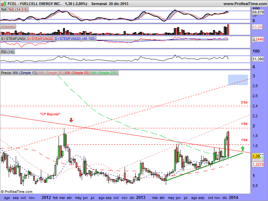Open SYSTEMFUNGI3 (40 100) label
This screenshot has height=201, width=268.
pos(75,39)
